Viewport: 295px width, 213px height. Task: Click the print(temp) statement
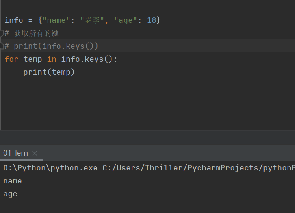(49, 72)
